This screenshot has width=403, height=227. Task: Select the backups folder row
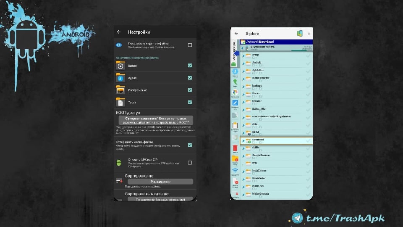(x=276, y=87)
